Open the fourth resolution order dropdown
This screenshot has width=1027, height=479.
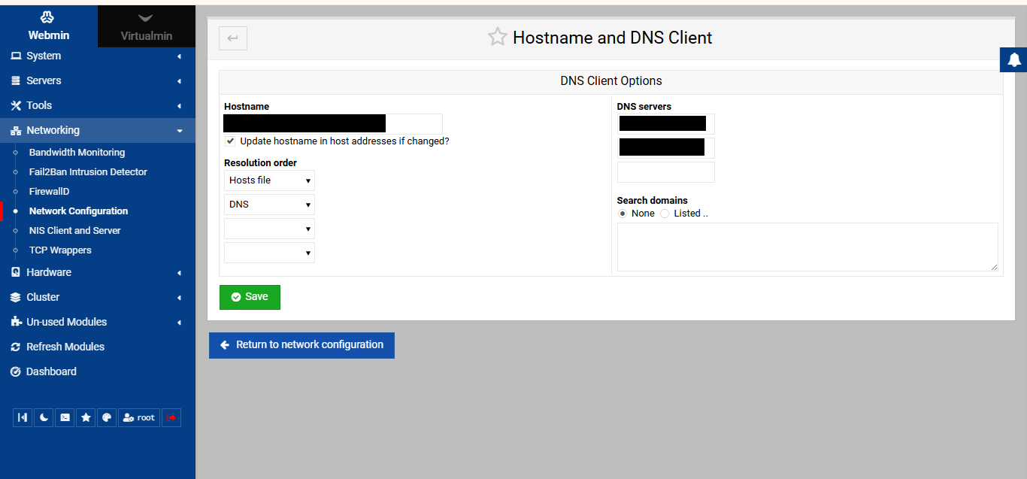tap(269, 253)
